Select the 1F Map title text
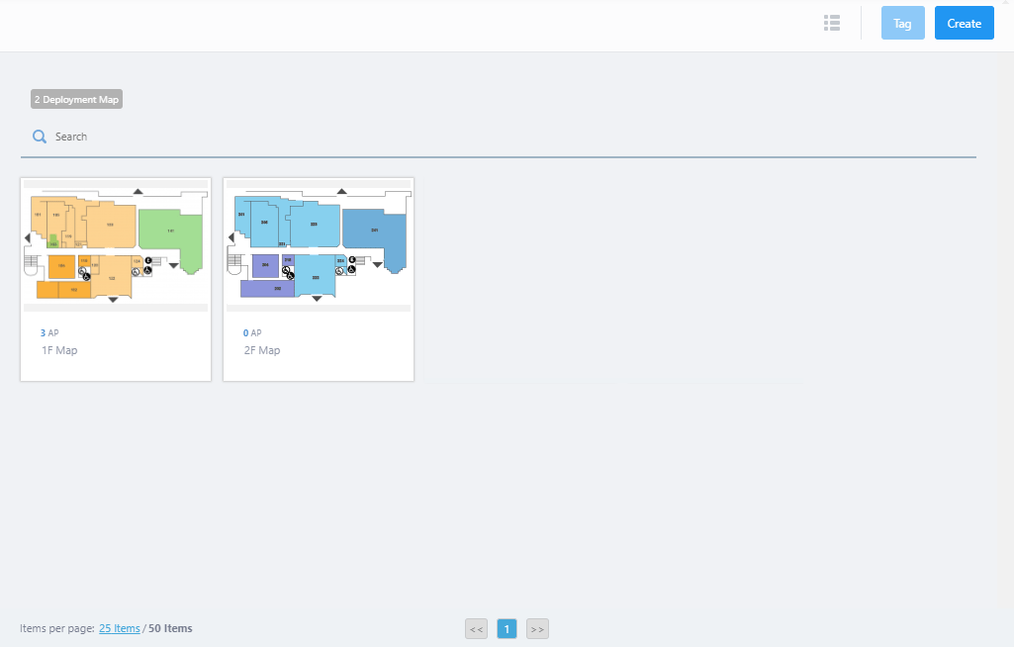Viewport: 1014px width, 647px height. click(59, 350)
